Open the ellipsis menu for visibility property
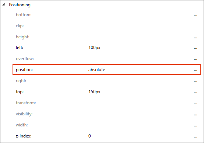Screen dimensions: 204x143 196,115
